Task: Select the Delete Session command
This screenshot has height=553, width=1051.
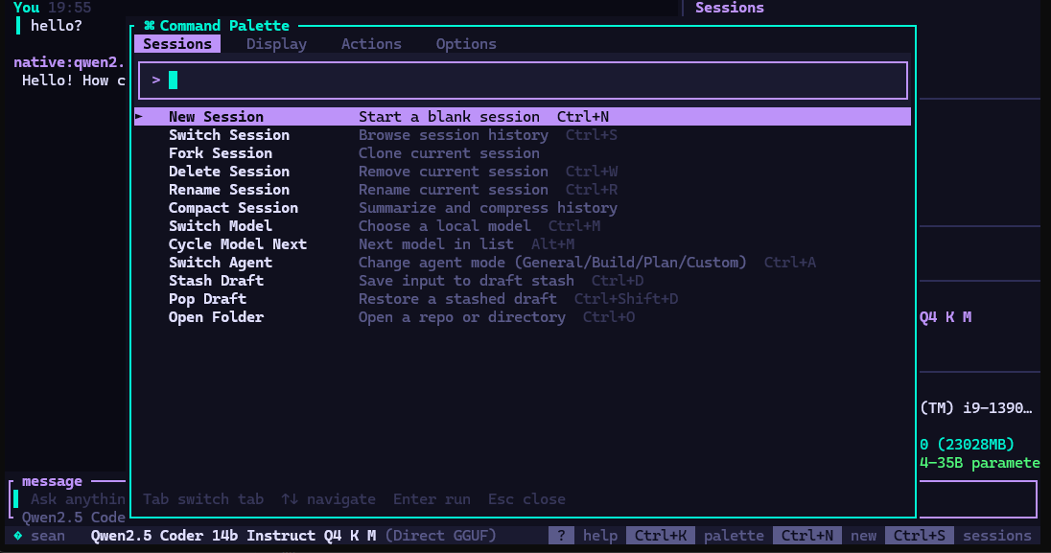Action: (523, 172)
